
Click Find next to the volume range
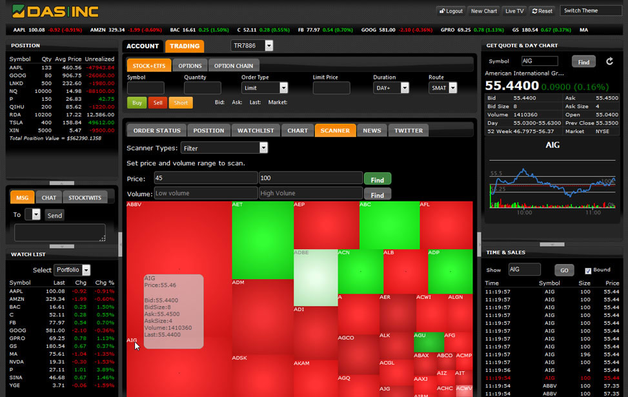[378, 195]
